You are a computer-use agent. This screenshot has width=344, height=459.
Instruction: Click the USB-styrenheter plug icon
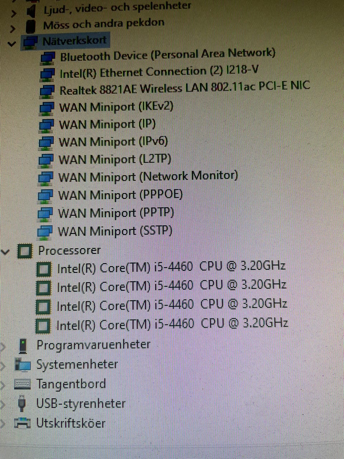point(22,403)
